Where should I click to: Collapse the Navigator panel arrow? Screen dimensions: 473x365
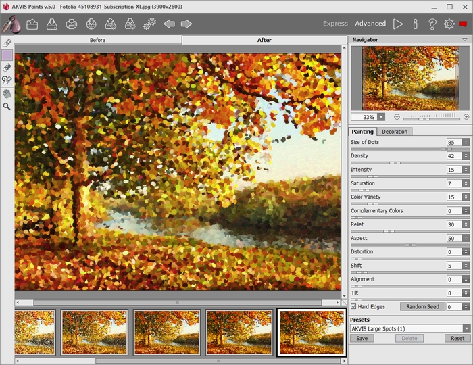(465, 39)
